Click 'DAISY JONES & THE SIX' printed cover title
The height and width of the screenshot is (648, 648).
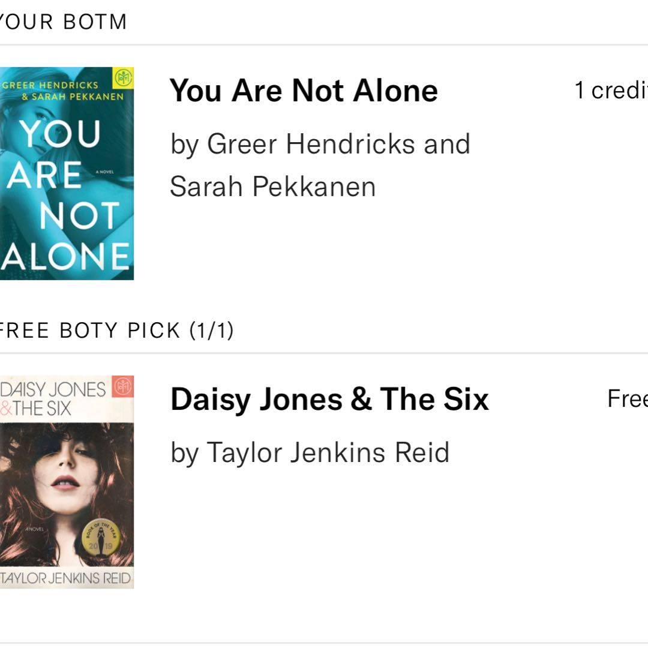[53, 399]
